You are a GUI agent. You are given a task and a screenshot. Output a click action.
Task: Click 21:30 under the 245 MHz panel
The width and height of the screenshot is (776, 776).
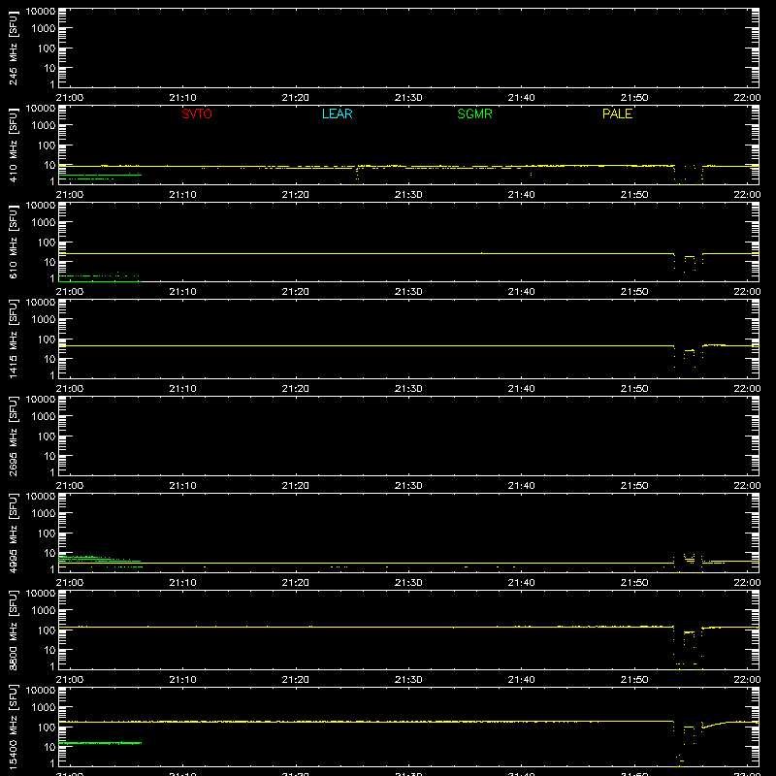tap(408, 98)
